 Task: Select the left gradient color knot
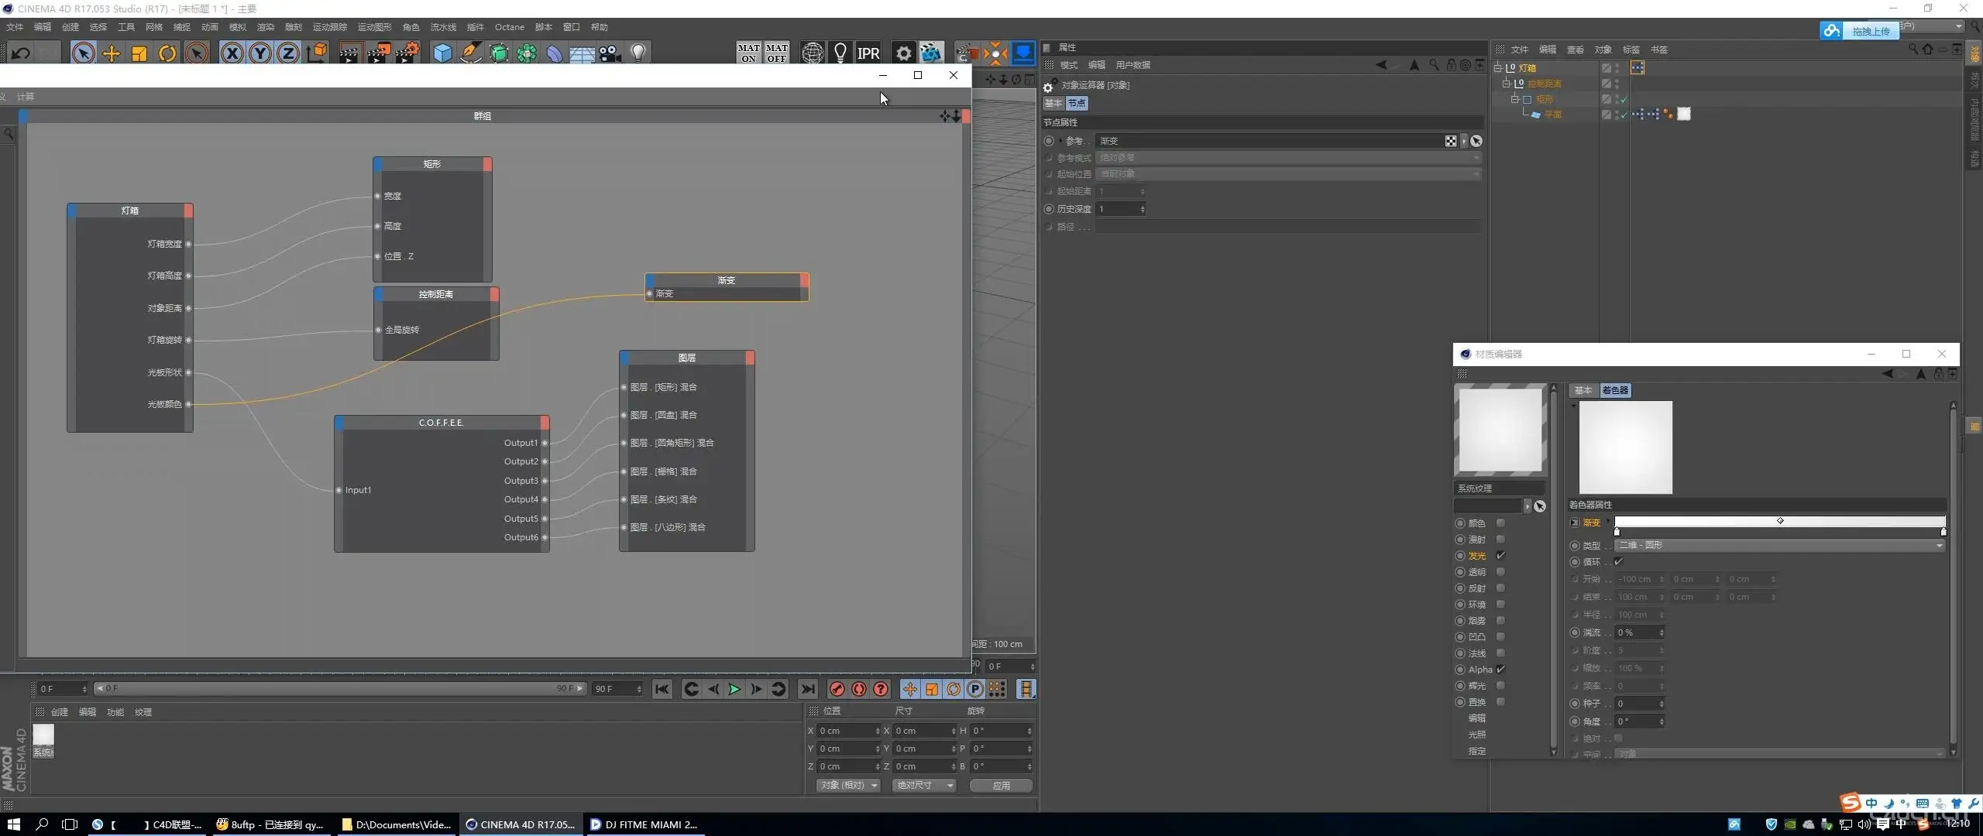pos(1617,533)
